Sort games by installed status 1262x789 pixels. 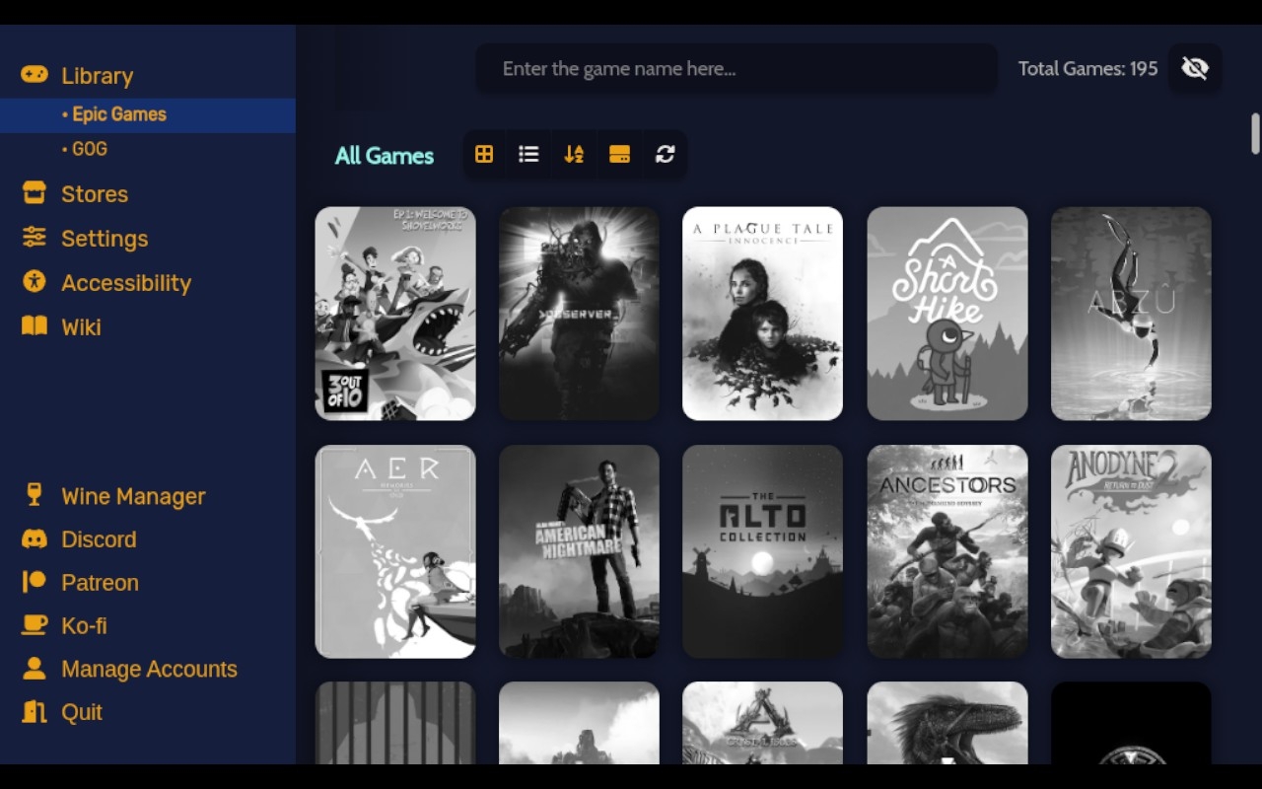[x=619, y=155]
